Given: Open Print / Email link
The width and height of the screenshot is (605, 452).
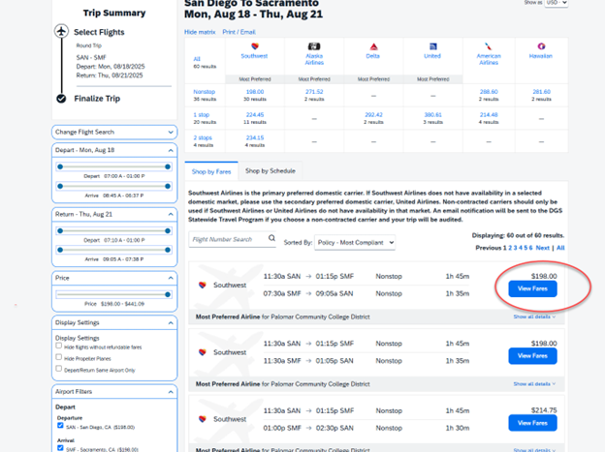Looking at the screenshot, I should pyautogui.click(x=239, y=32).
